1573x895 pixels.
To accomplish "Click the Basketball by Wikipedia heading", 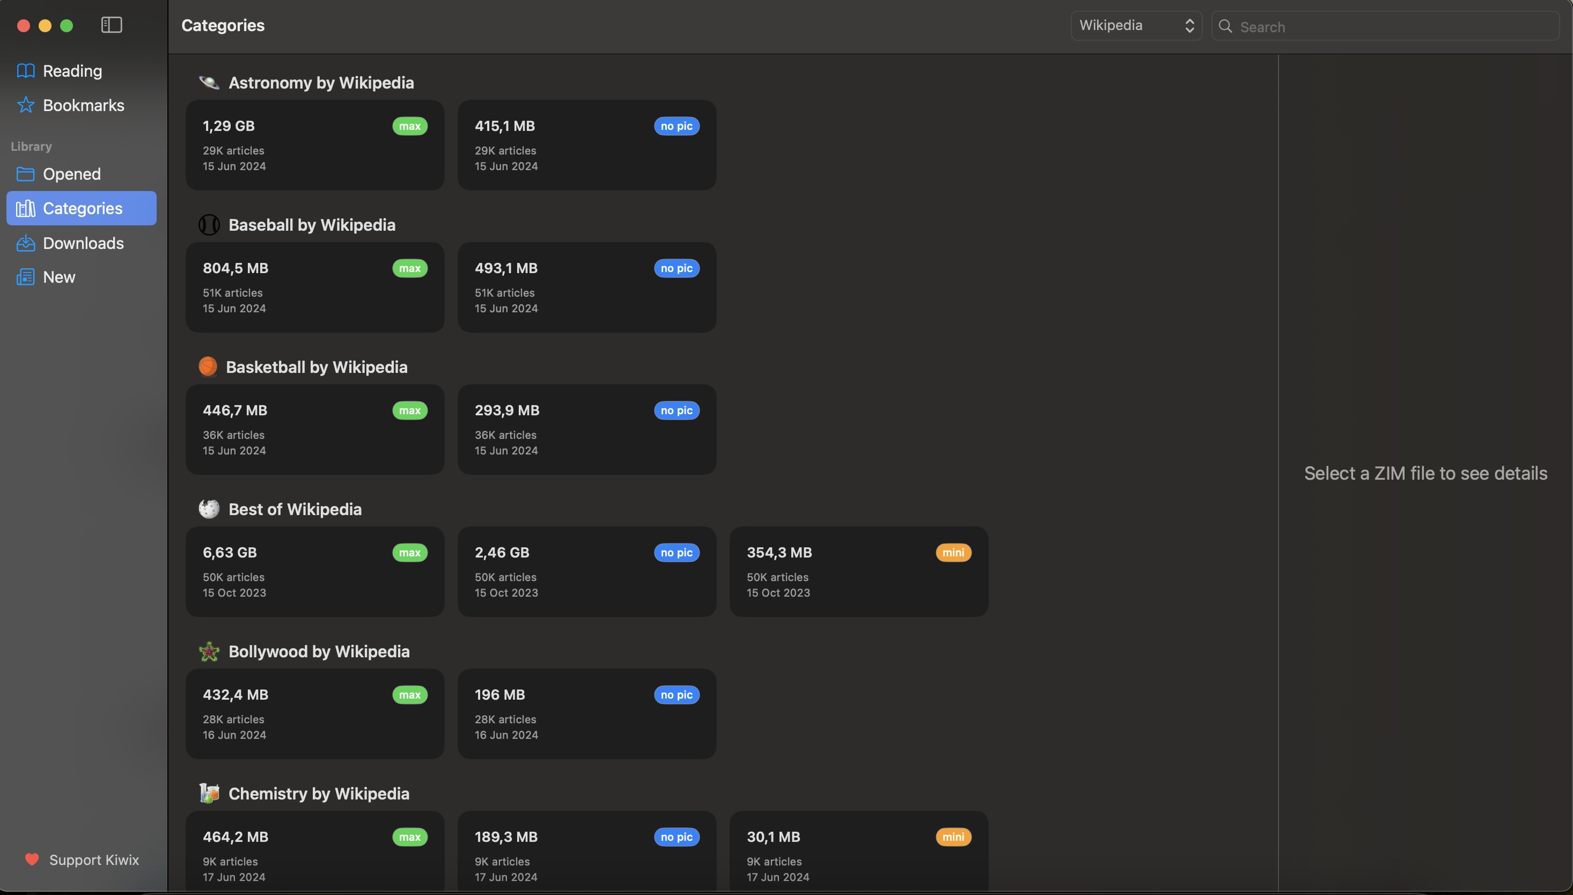I will [317, 367].
